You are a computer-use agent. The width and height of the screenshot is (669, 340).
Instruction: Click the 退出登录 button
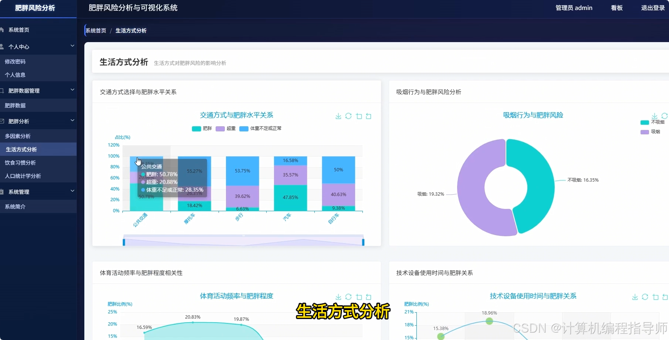(652, 8)
